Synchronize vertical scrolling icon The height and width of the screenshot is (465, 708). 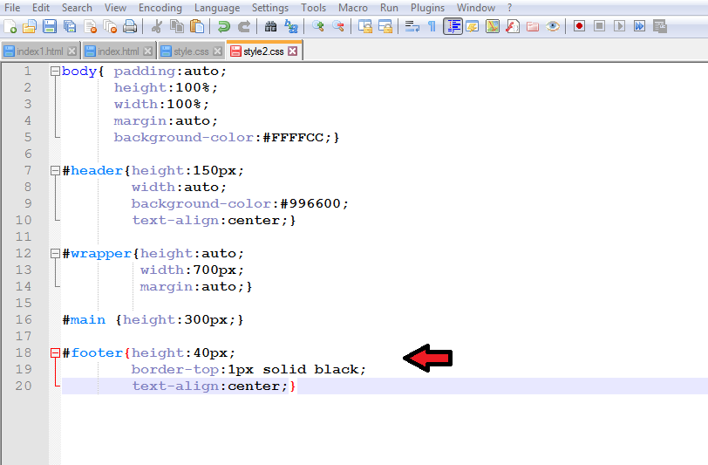click(x=364, y=27)
